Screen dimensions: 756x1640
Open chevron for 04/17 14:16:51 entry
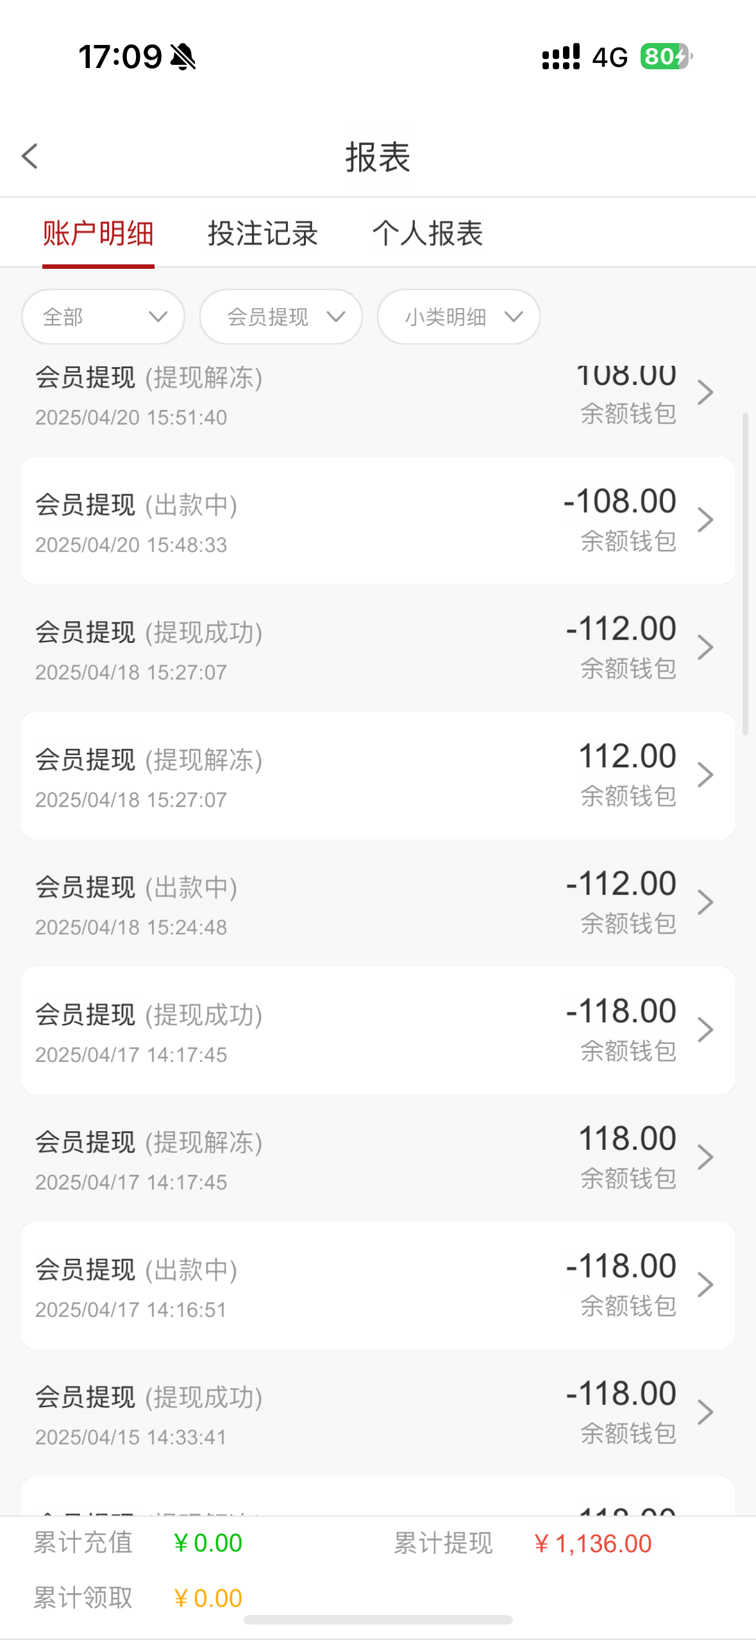coord(705,1285)
